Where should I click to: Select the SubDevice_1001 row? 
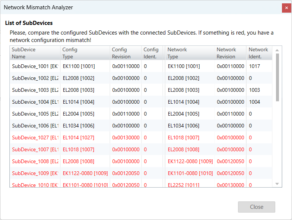pos(35,66)
